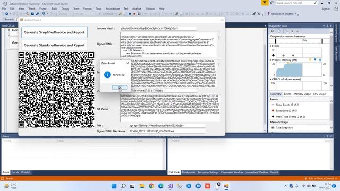Click the yellow notifications filter flag icon
Image resolution: width=340 pixels, height=191 pixels.
[x=265, y=3]
